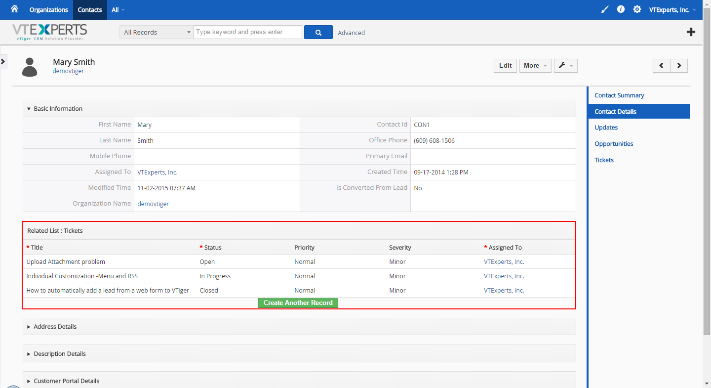Open the Organization Name demovtiger link
This screenshot has height=388, width=711.
point(153,204)
